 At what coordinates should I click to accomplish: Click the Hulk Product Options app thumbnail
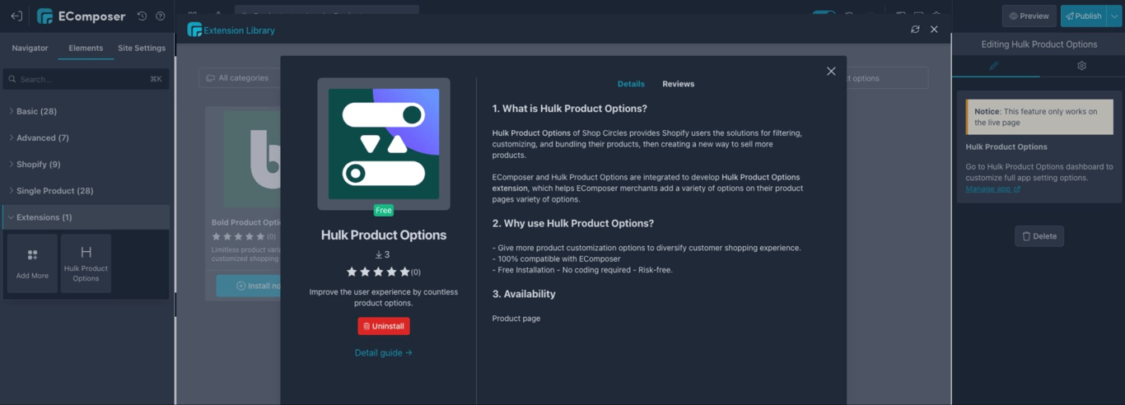click(x=384, y=144)
